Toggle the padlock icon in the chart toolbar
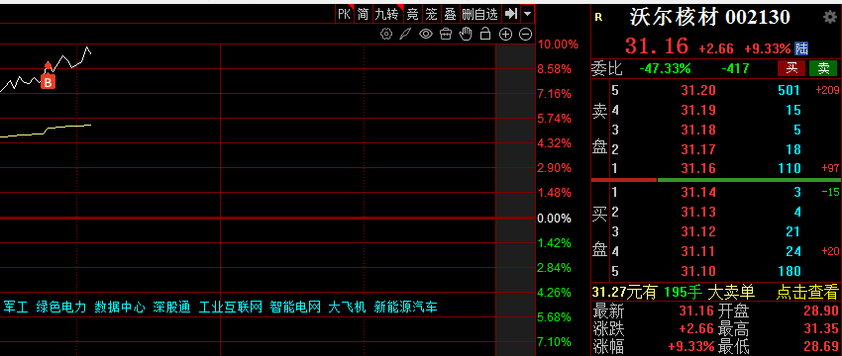Viewport: 842px width, 356px height. [485, 34]
